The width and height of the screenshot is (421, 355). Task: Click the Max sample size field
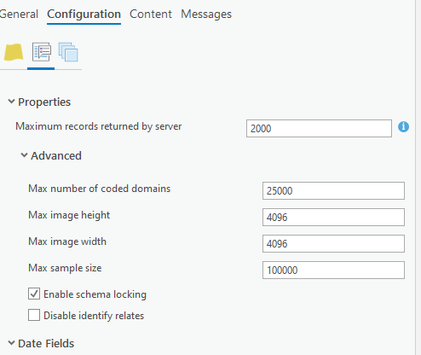point(333,270)
